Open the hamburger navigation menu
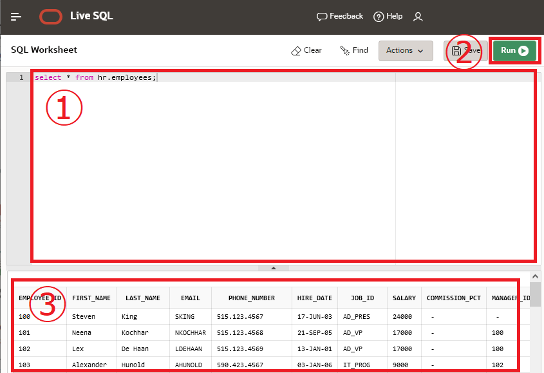This screenshot has height=373, width=544. click(x=16, y=17)
